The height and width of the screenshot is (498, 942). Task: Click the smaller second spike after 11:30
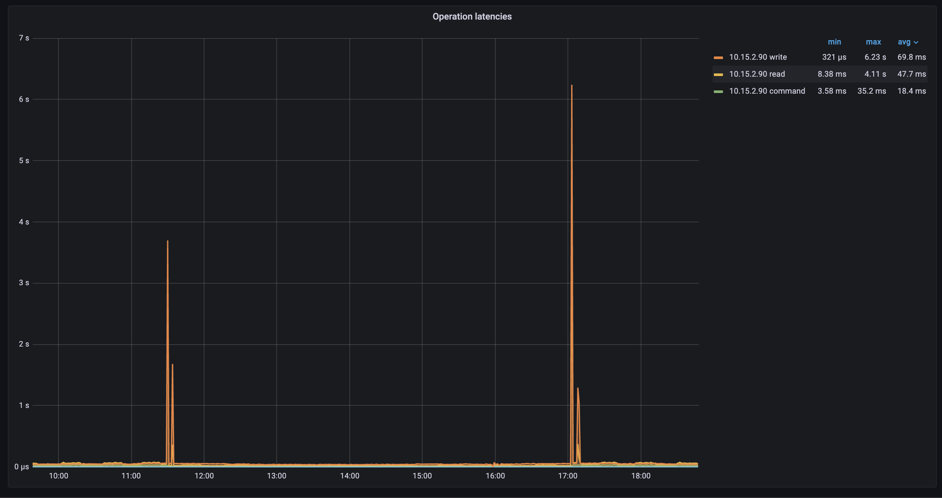(x=172, y=365)
